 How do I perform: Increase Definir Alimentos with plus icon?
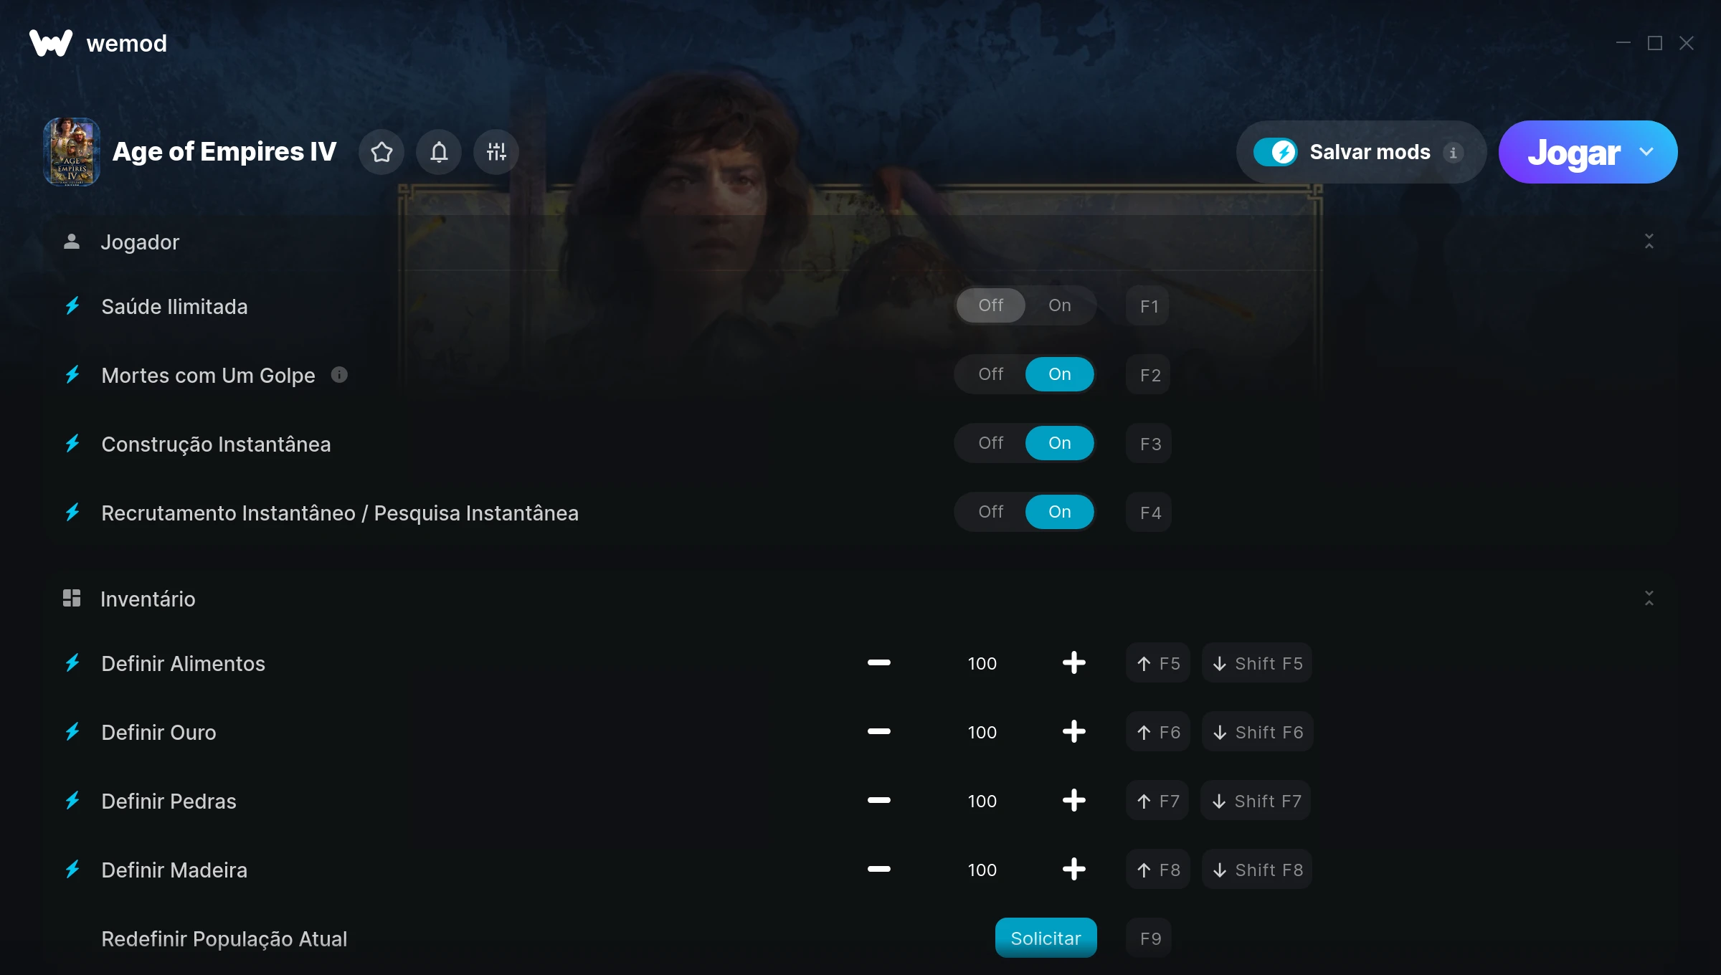tap(1073, 663)
